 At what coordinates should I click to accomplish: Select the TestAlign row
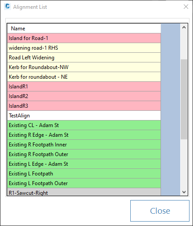point(84,116)
